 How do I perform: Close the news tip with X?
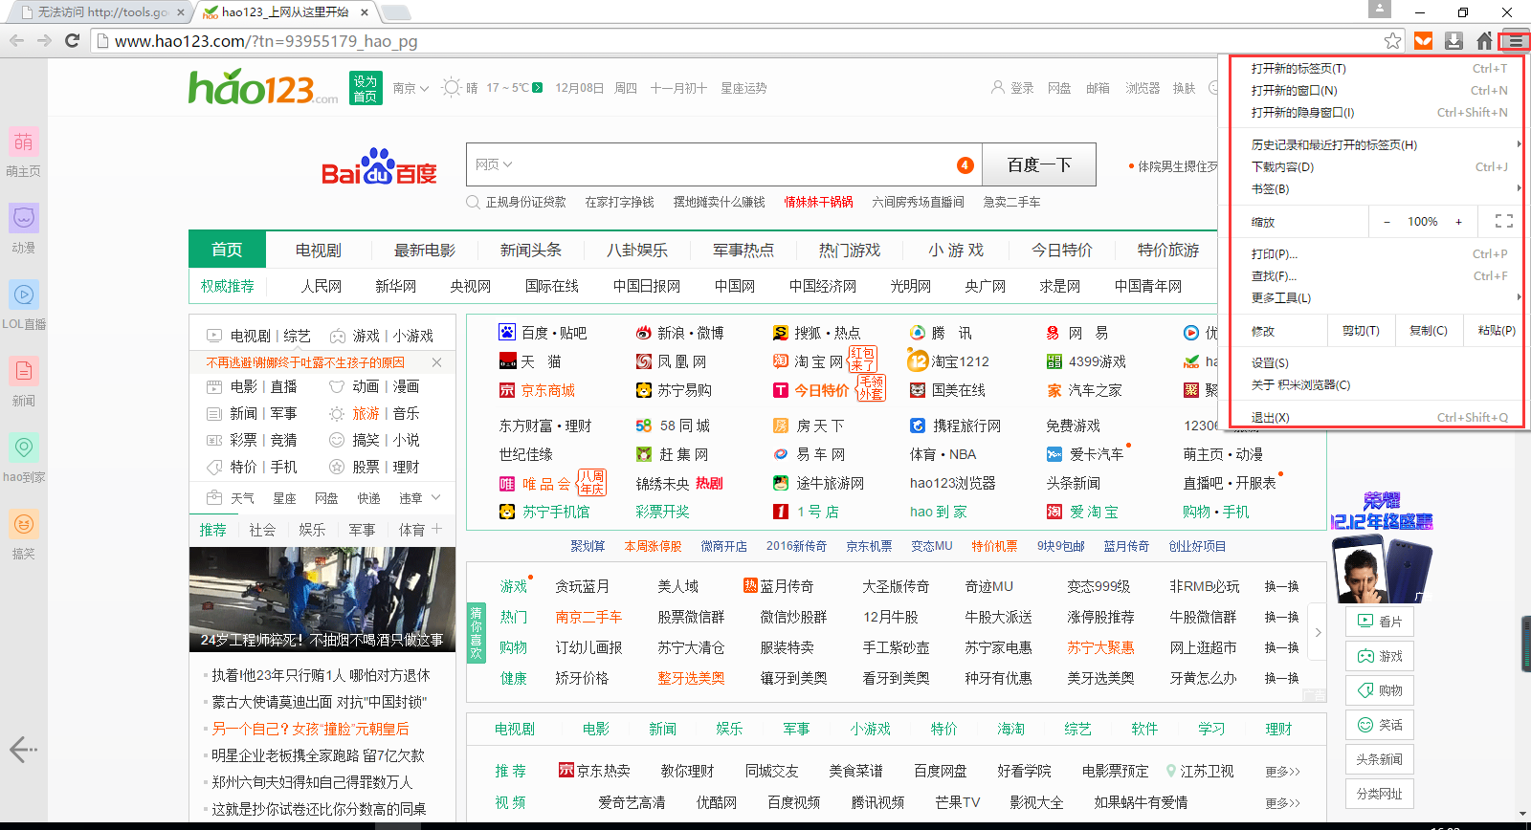(436, 362)
